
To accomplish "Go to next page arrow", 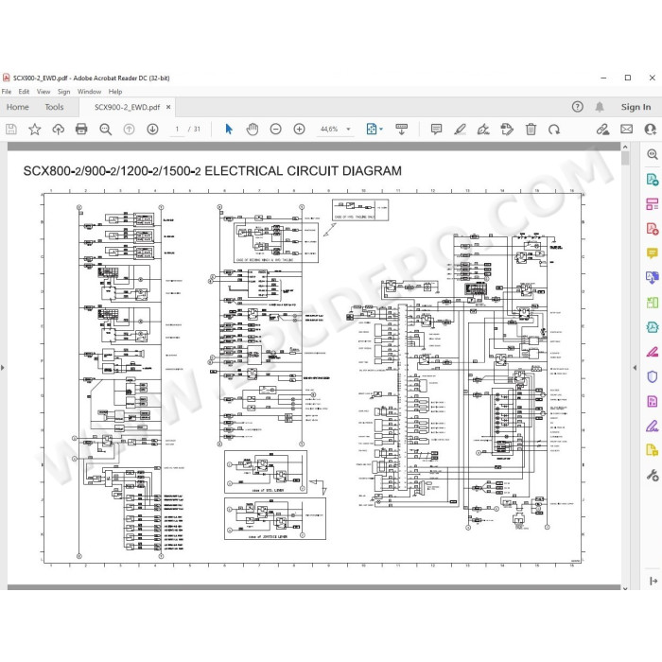I will pyautogui.click(x=152, y=130).
